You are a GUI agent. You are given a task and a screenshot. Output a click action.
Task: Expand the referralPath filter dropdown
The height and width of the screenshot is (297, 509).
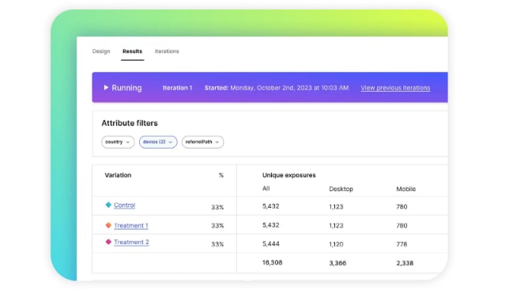[202, 142]
